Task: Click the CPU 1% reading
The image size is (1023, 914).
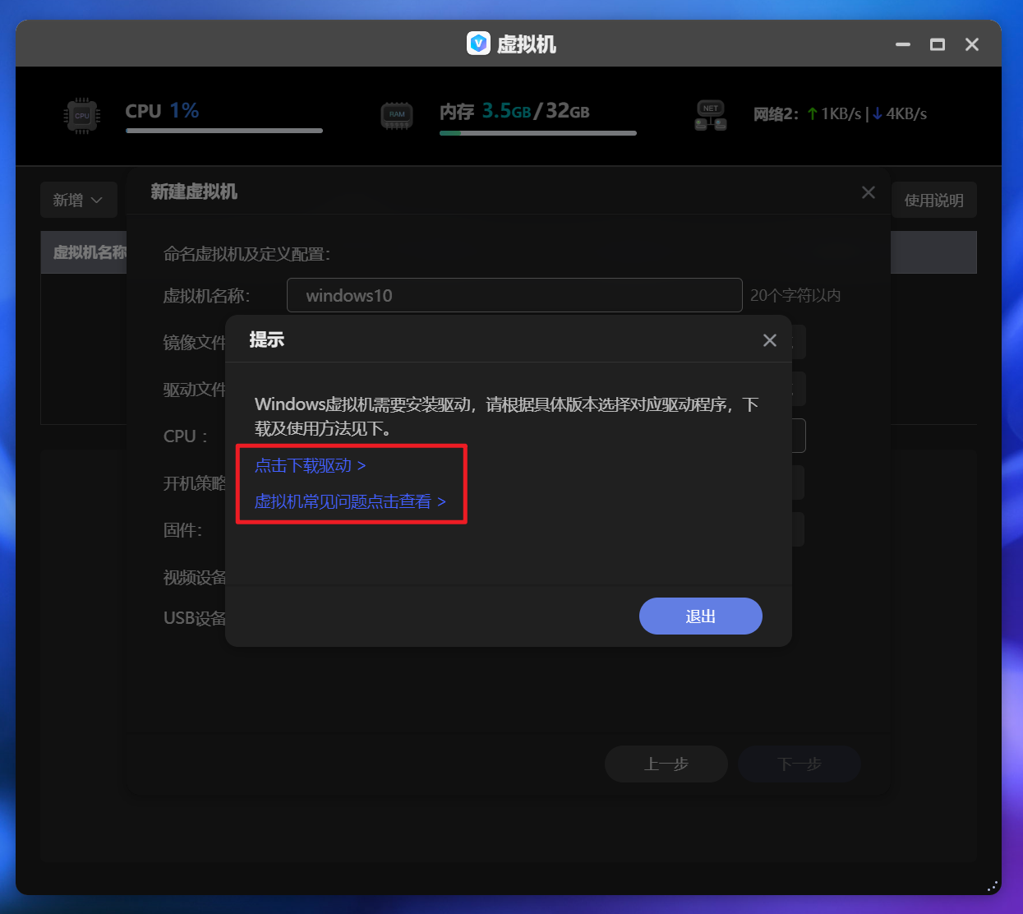Action: (x=162, y=111)
